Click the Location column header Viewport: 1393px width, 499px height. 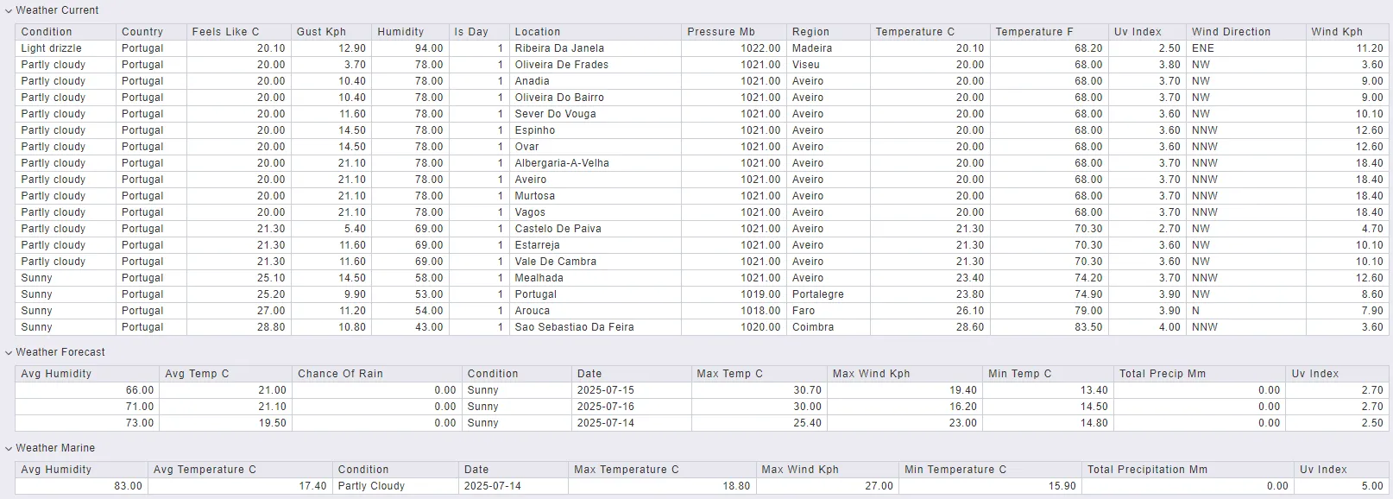click(596, 32)
